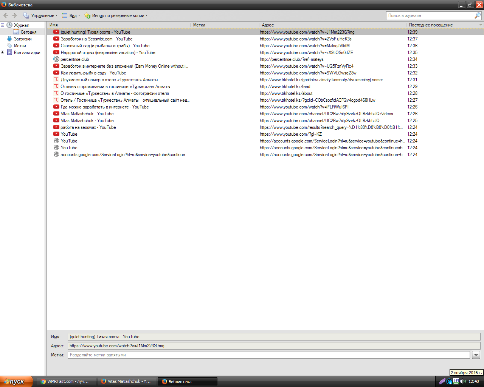
Task: Open the Вид menu
Action: point(71,15)
